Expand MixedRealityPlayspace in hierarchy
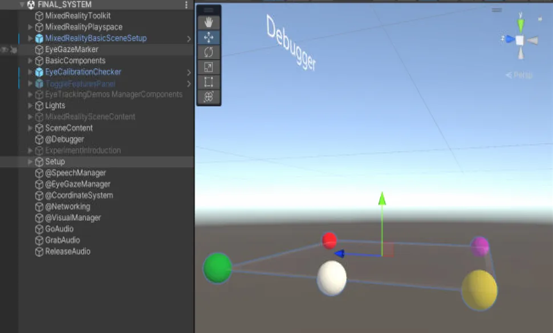The height and width of the screenshot is (333, 553). 30,27
